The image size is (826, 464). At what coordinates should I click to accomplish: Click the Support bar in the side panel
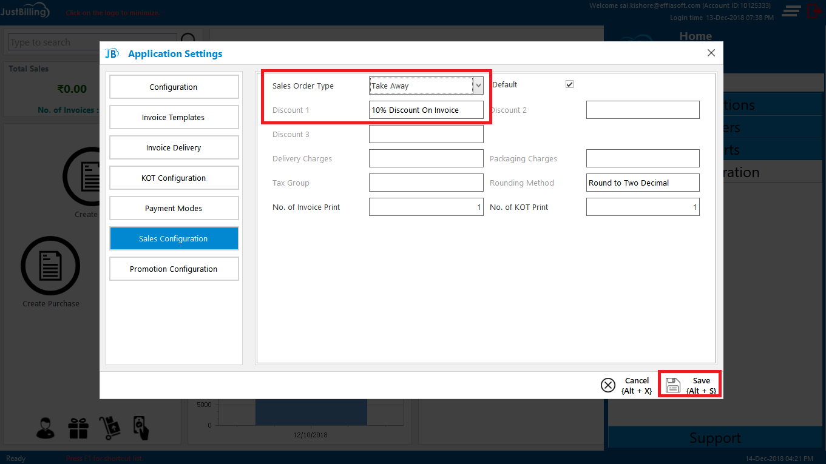point(715,438)
